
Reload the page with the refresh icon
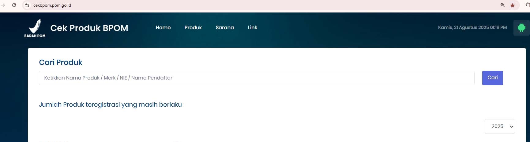click(x=14, y=5)
